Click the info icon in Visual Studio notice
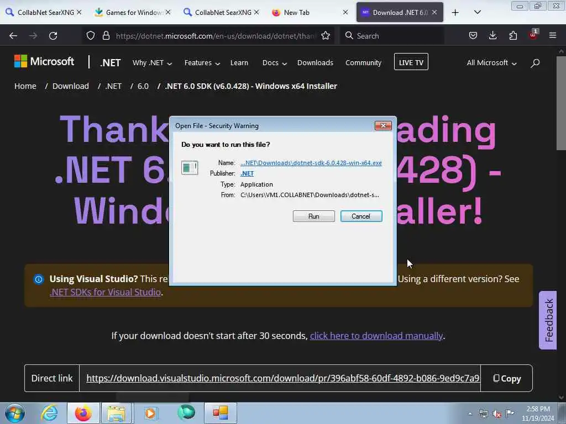The image size is (566, 424). [x=39, y=279]
